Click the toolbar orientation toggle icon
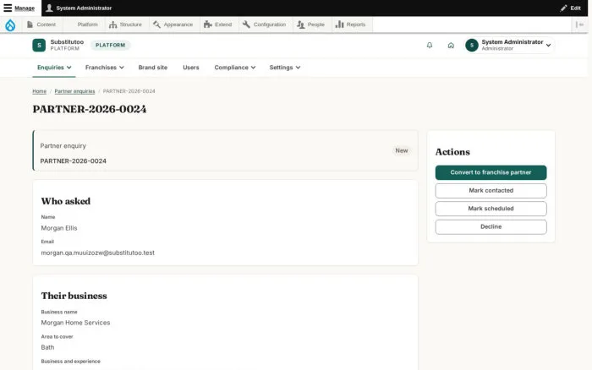This screenshot has height=370, width=592. 579,24
